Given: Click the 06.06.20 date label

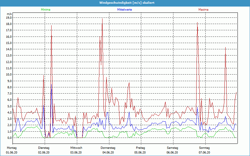Looking at the screenshot, I should (172, 153).
